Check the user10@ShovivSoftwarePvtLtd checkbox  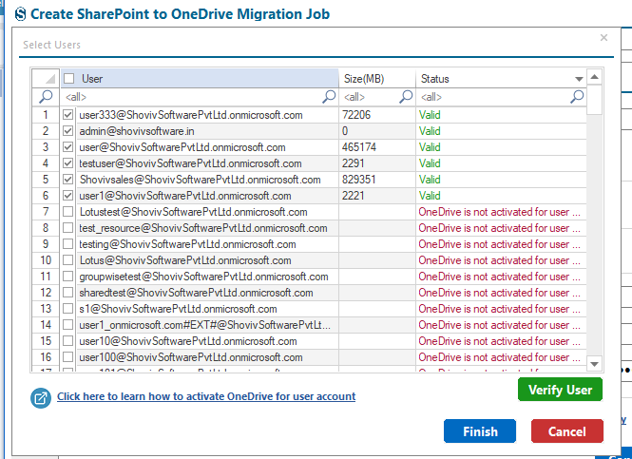(68, 341)
